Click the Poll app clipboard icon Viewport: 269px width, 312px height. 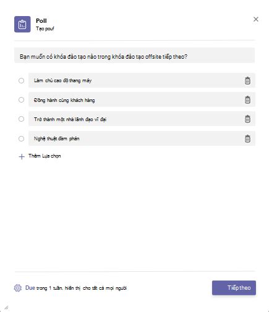[x=22, y=24]
